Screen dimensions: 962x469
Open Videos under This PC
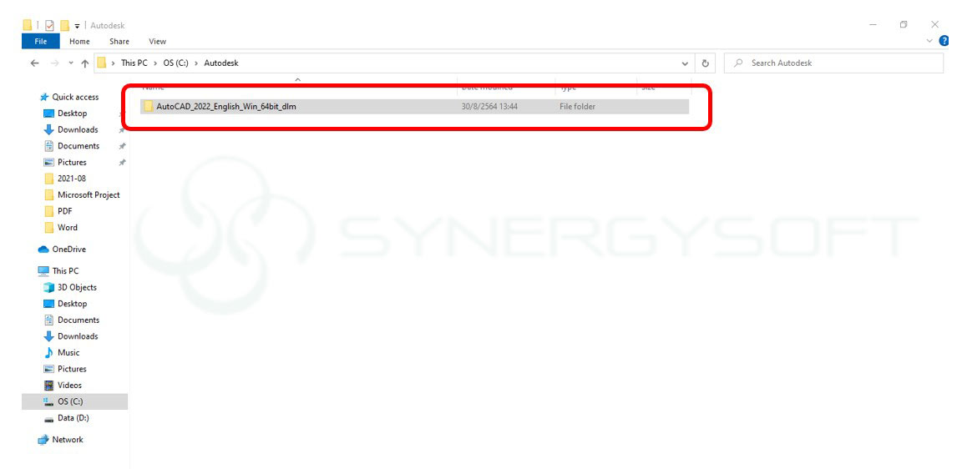(69, 386)
